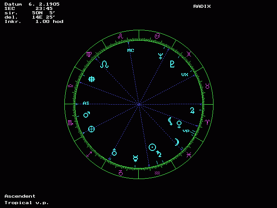277x208 pixels.
Task: Click the VX vertex label
Action: (185, 74)
